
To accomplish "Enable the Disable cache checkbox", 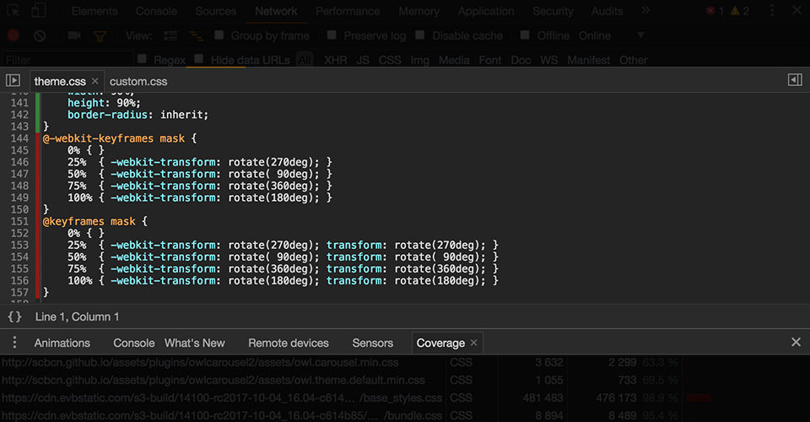I will (420, 35).
